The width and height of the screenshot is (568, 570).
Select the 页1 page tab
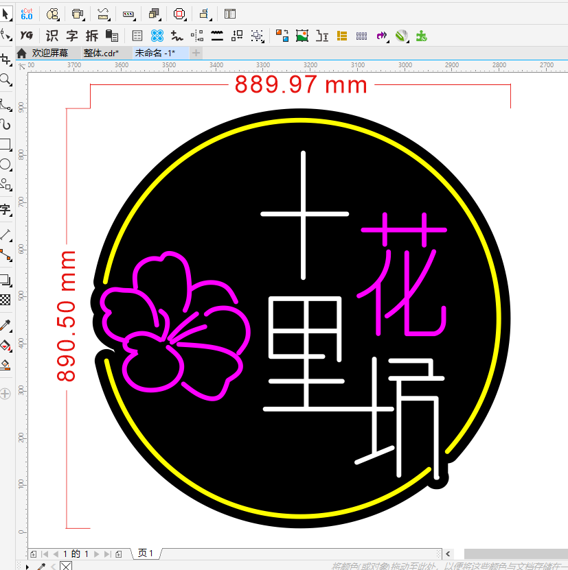pyautogui.click(x=146, y=554)
